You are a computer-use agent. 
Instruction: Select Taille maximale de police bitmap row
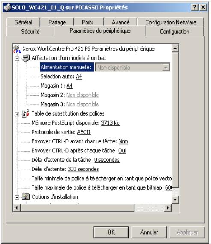pos(101,187)
